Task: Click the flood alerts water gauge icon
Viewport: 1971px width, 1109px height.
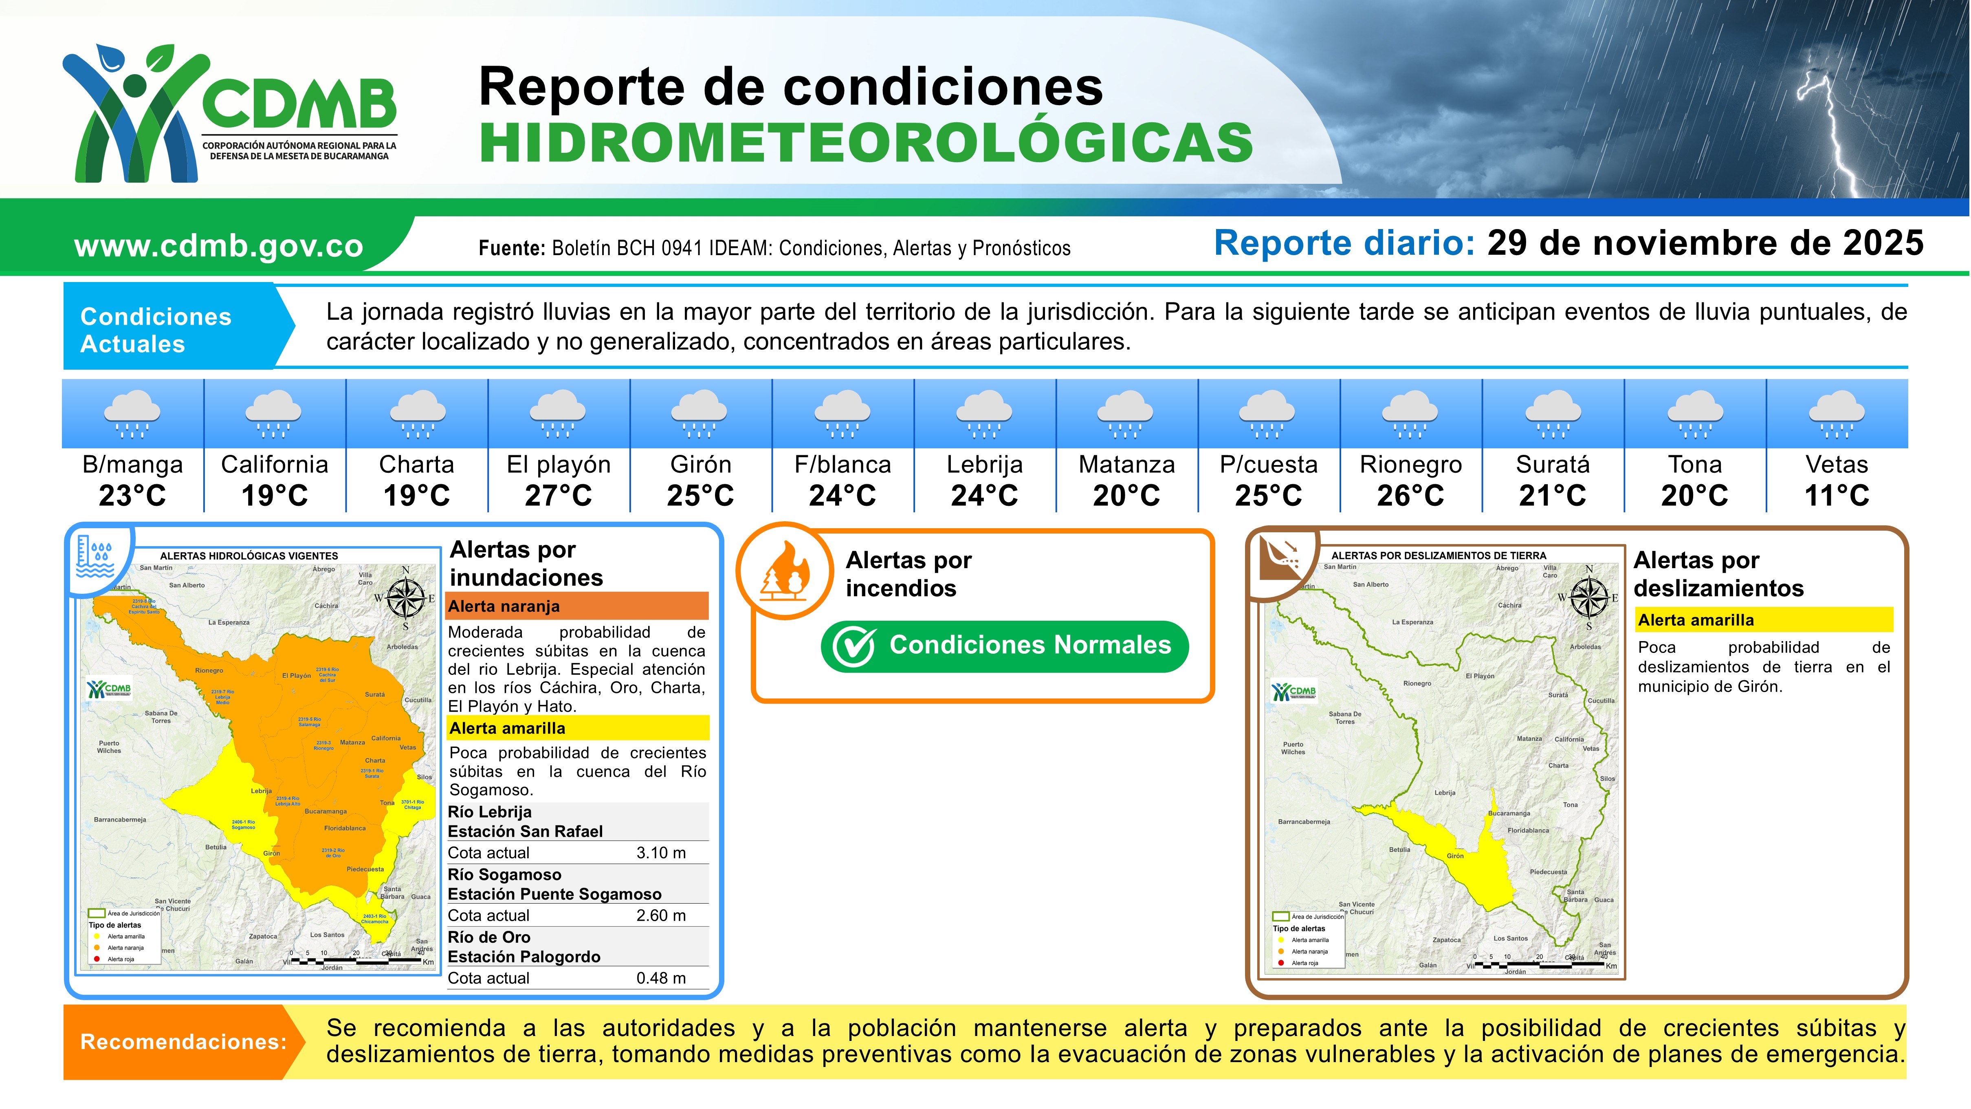Action: [96, 557]
